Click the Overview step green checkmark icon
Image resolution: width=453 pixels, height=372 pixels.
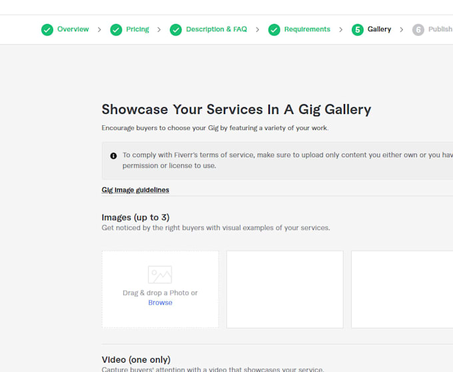[47, 29]
